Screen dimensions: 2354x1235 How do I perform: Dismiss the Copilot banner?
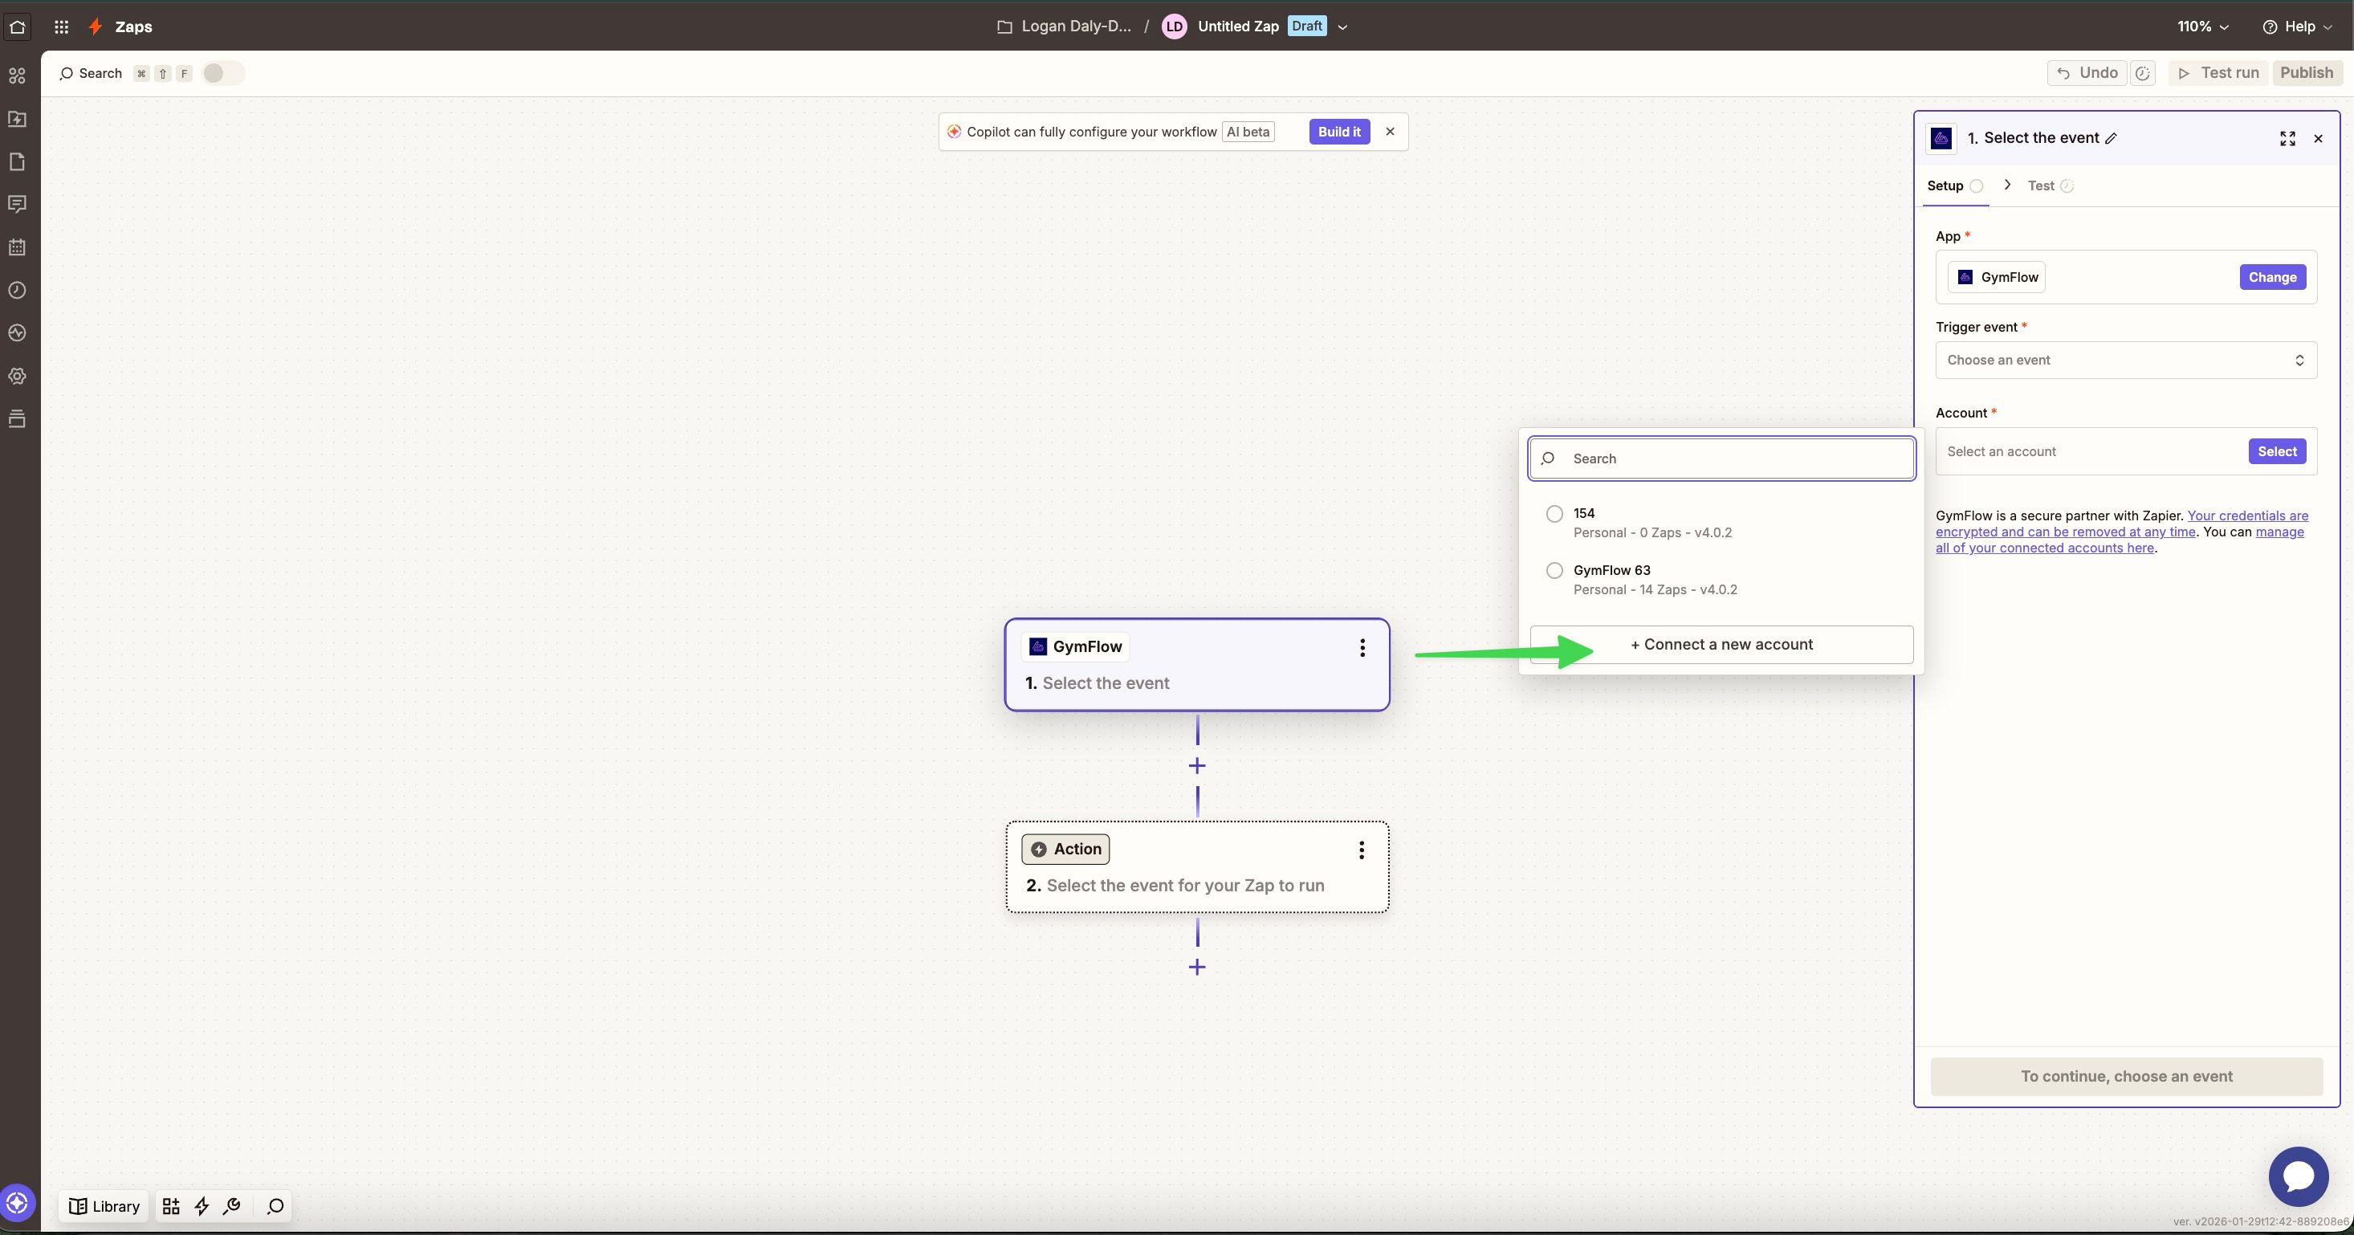(x=1390, y=132)
